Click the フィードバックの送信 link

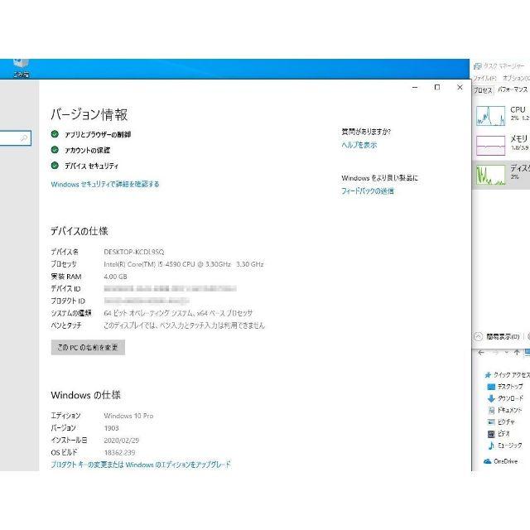pos(368,191)
